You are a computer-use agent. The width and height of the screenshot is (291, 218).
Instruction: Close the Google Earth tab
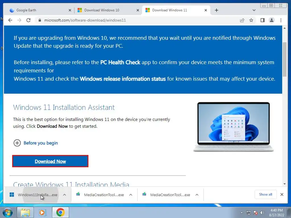[x=70, y=10]
